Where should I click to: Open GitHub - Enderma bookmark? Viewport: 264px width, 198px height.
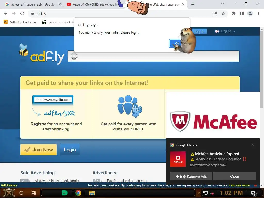pyautogui.click(x=21, y=22)
